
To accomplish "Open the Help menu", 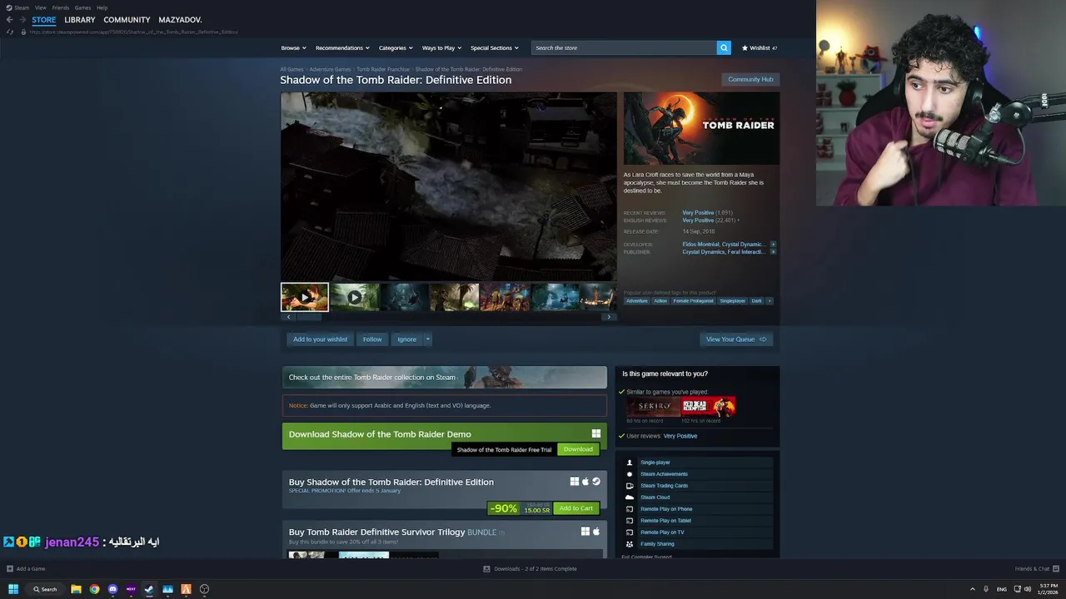I will pos(102,7).
